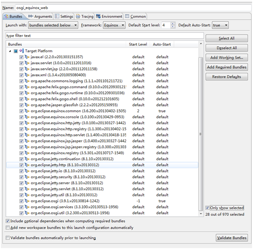
Task: Click the javax.servlet.jsp bundle icon
Action: click(27, 69)
